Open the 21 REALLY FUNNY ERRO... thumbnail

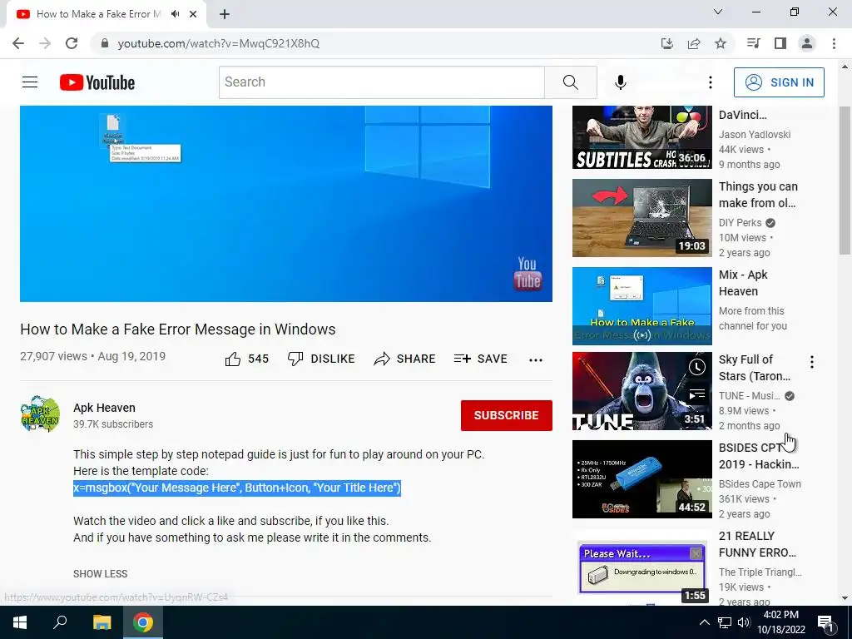click(641, 567)
